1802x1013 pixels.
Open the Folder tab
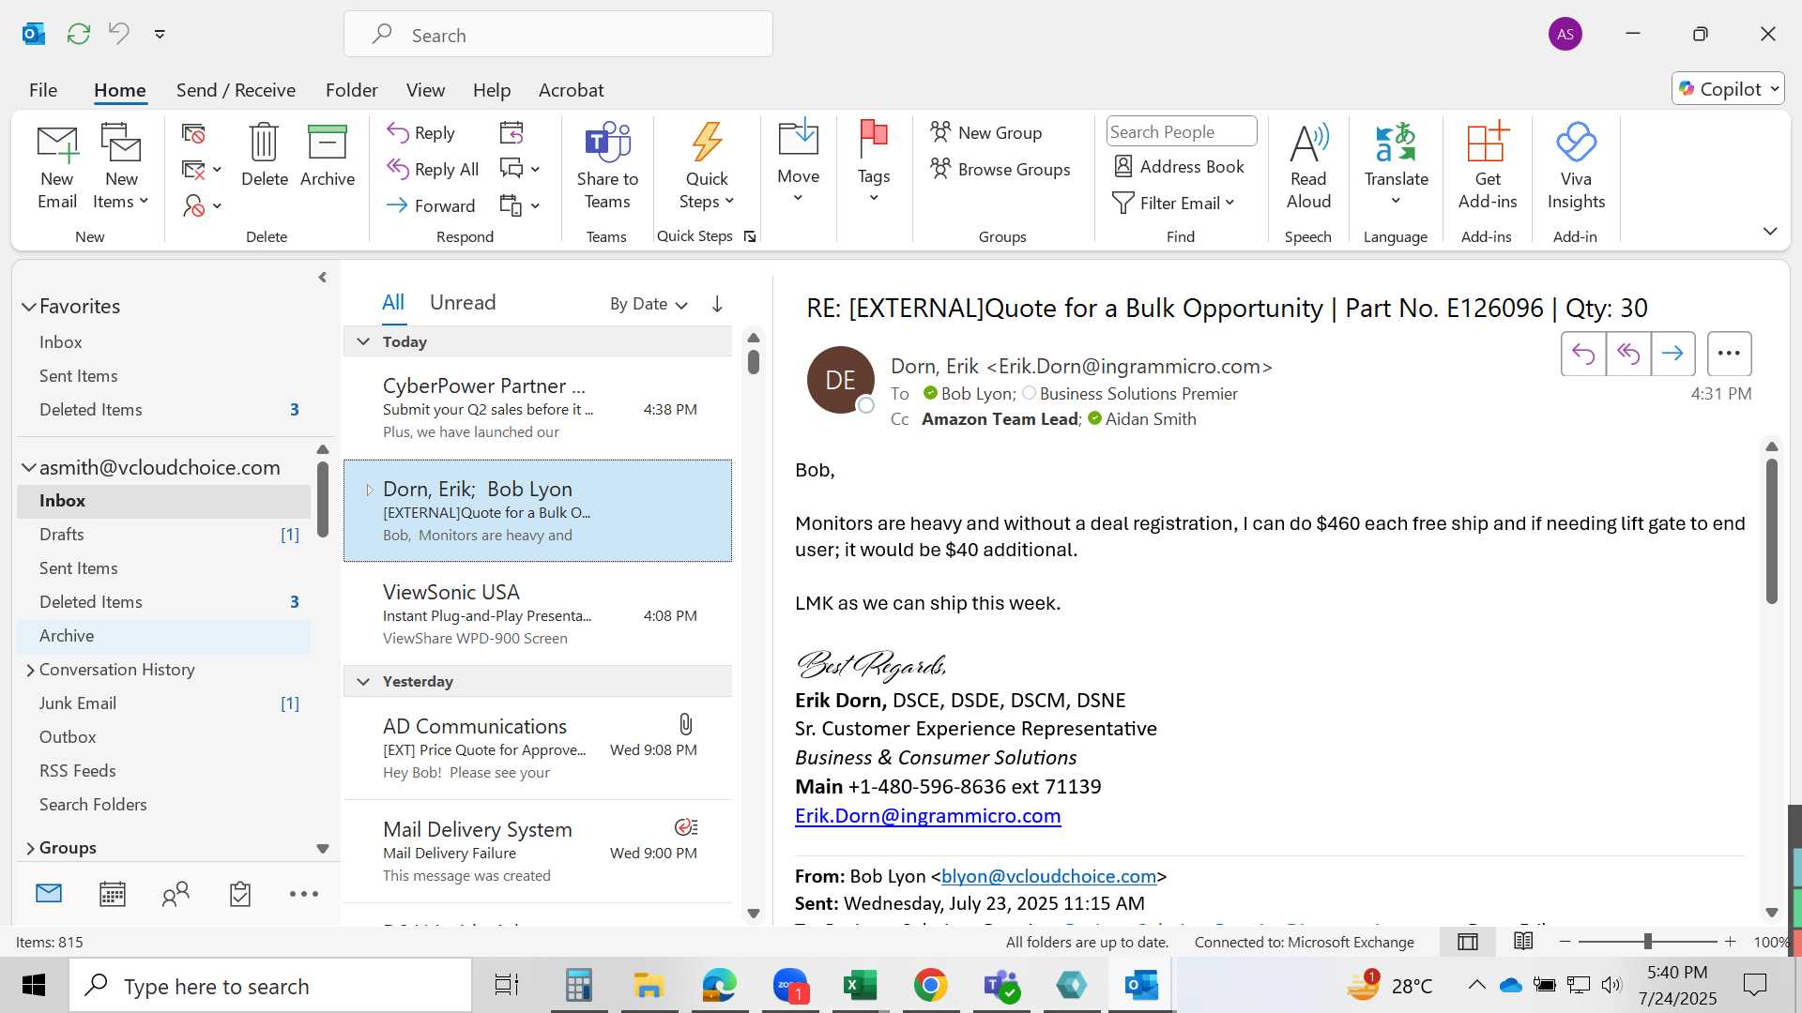352,90
